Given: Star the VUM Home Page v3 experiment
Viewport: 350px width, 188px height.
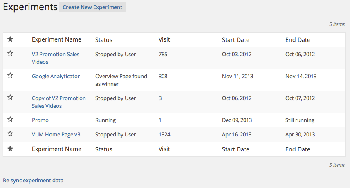Looking at the screenshot, I should (10, 134).
